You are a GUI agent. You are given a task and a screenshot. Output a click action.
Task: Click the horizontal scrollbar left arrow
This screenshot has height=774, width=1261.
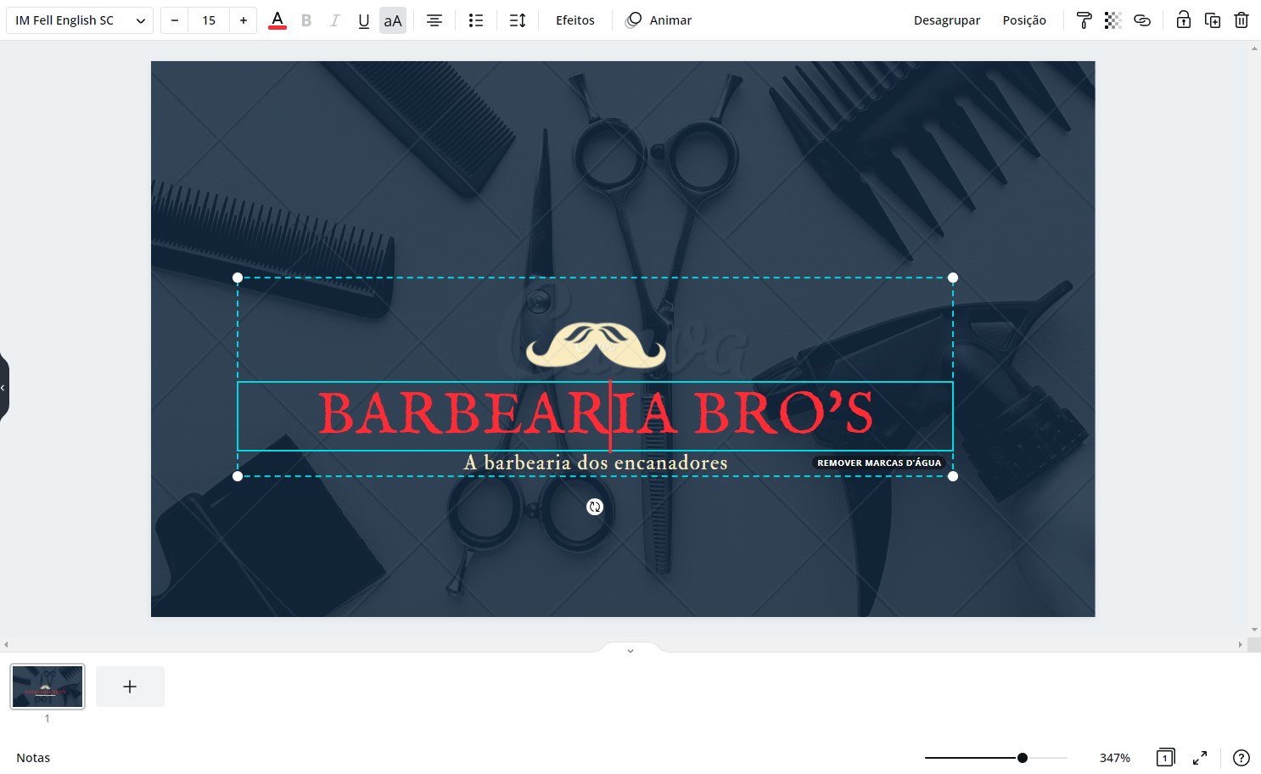point(6,645)
